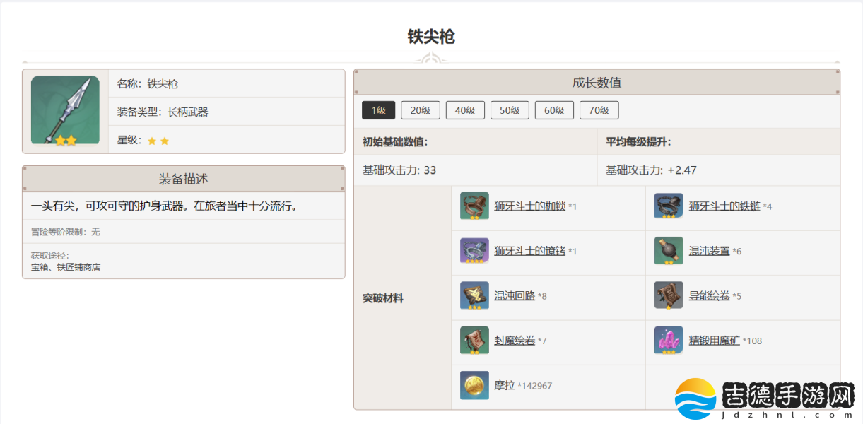Click the 封魔绘卷 scroll icon
Image resolution: width=863 pixels, height=424 pixels.
[x=474, y=341]
